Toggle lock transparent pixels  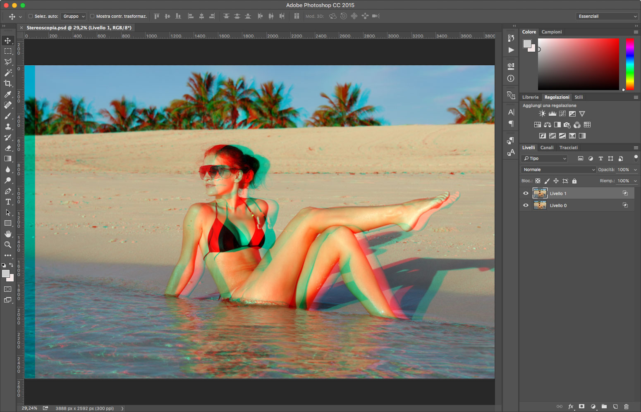coord(538,181)
